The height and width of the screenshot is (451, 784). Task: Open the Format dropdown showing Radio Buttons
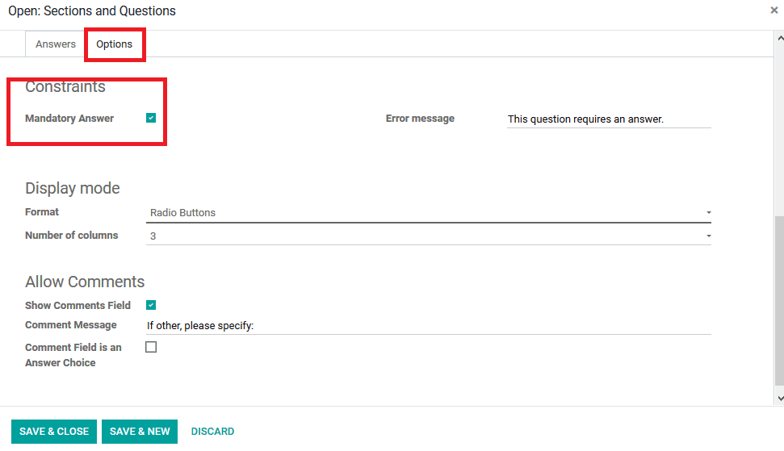pyautogui.click(x=429, y=213)
